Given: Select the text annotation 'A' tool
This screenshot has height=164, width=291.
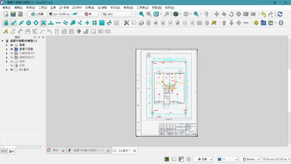Looking at the screenshot, I should [6, 31].
